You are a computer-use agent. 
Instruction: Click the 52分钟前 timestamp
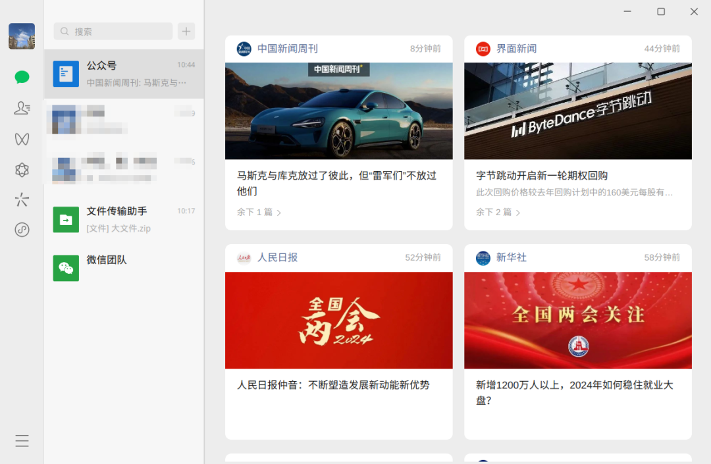click(423, 257)
